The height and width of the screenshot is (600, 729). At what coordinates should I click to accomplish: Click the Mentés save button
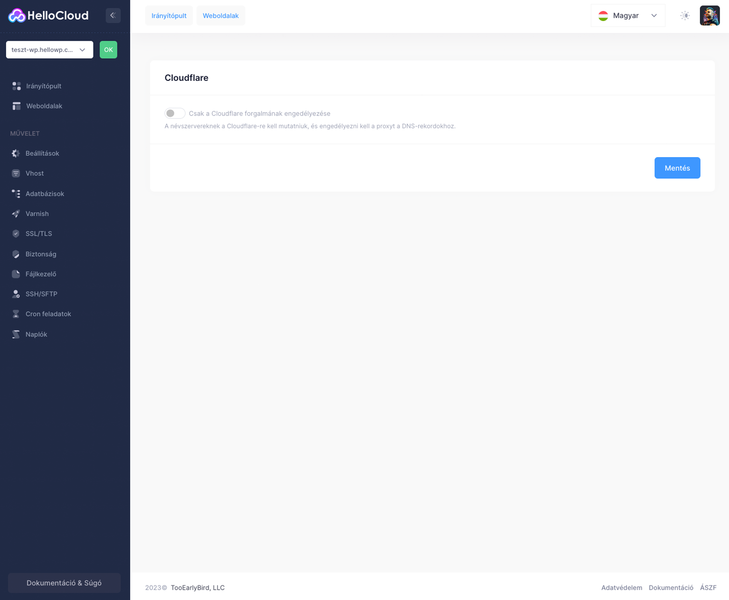pyautogui.click(x=677, y=168)
